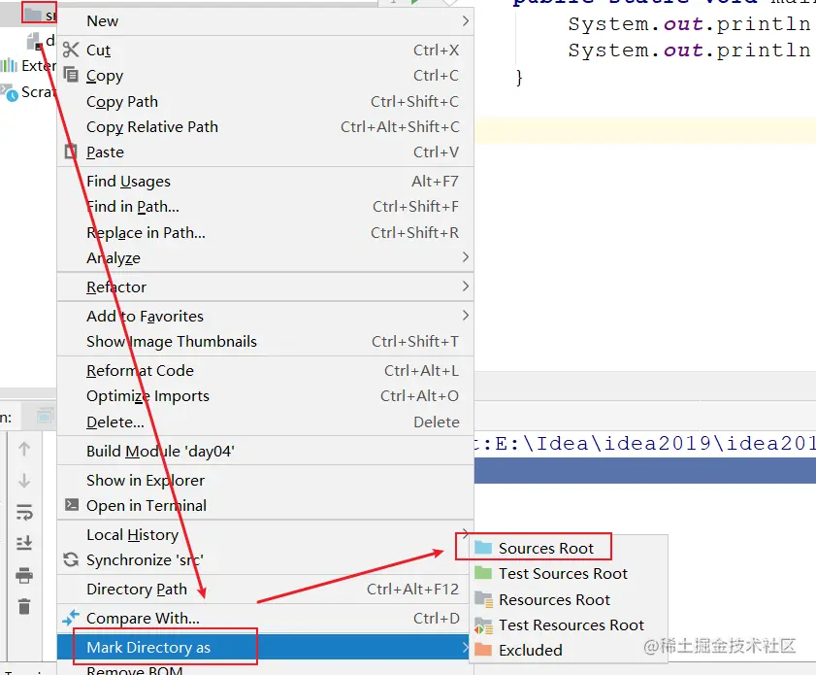Expand Add to Favorites submenu

[x=265, y=317]
